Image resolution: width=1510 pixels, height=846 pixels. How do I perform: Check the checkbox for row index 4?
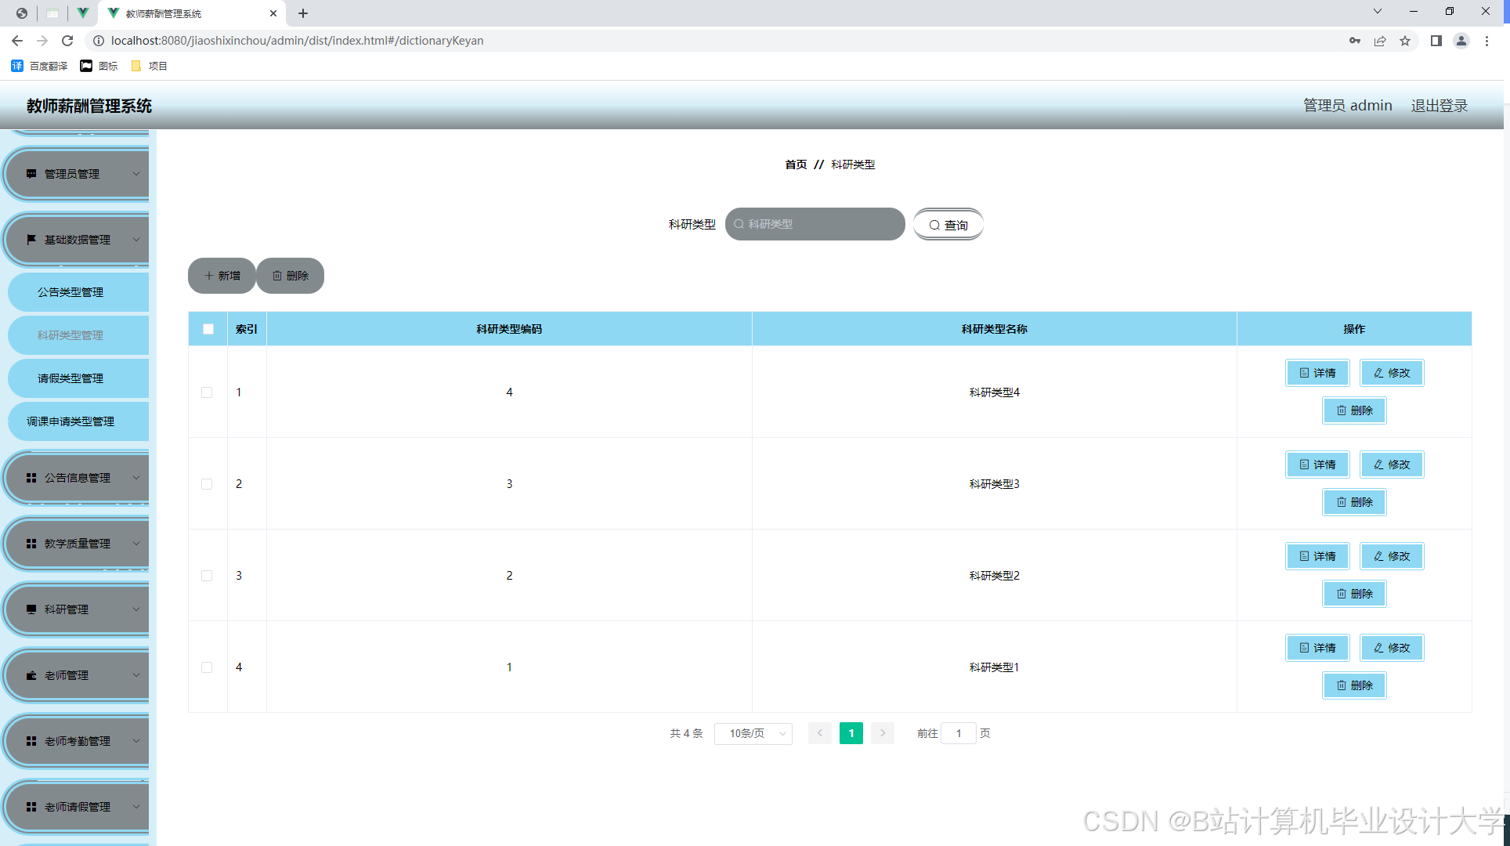pyautogui.click(x=207, y=667)
